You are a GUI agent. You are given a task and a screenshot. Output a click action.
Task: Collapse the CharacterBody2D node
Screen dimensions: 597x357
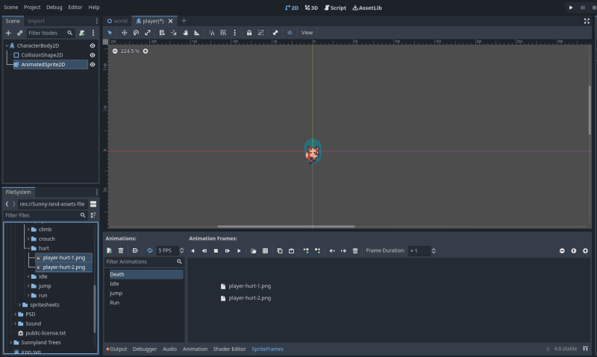[x=7, y=45]
